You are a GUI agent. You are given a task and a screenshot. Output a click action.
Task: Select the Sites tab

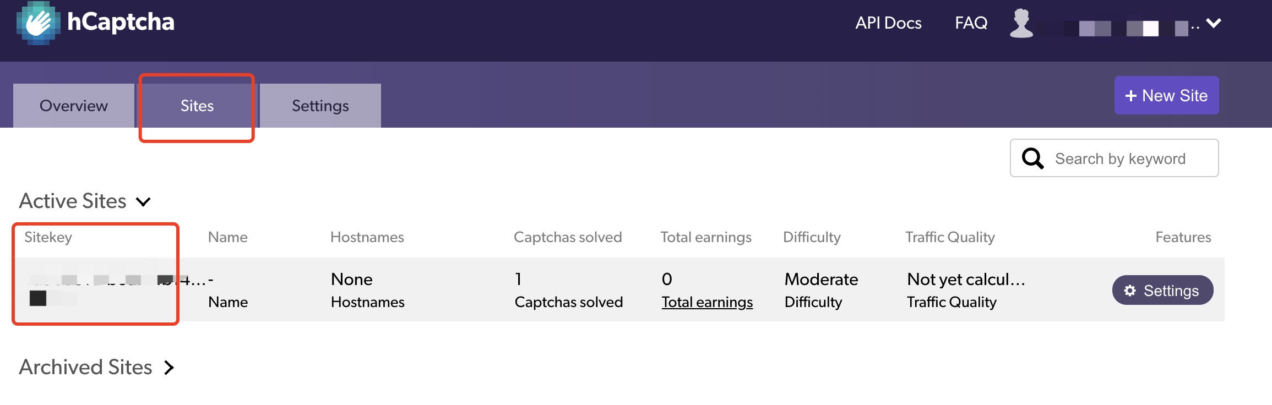[x=197, y=106]
